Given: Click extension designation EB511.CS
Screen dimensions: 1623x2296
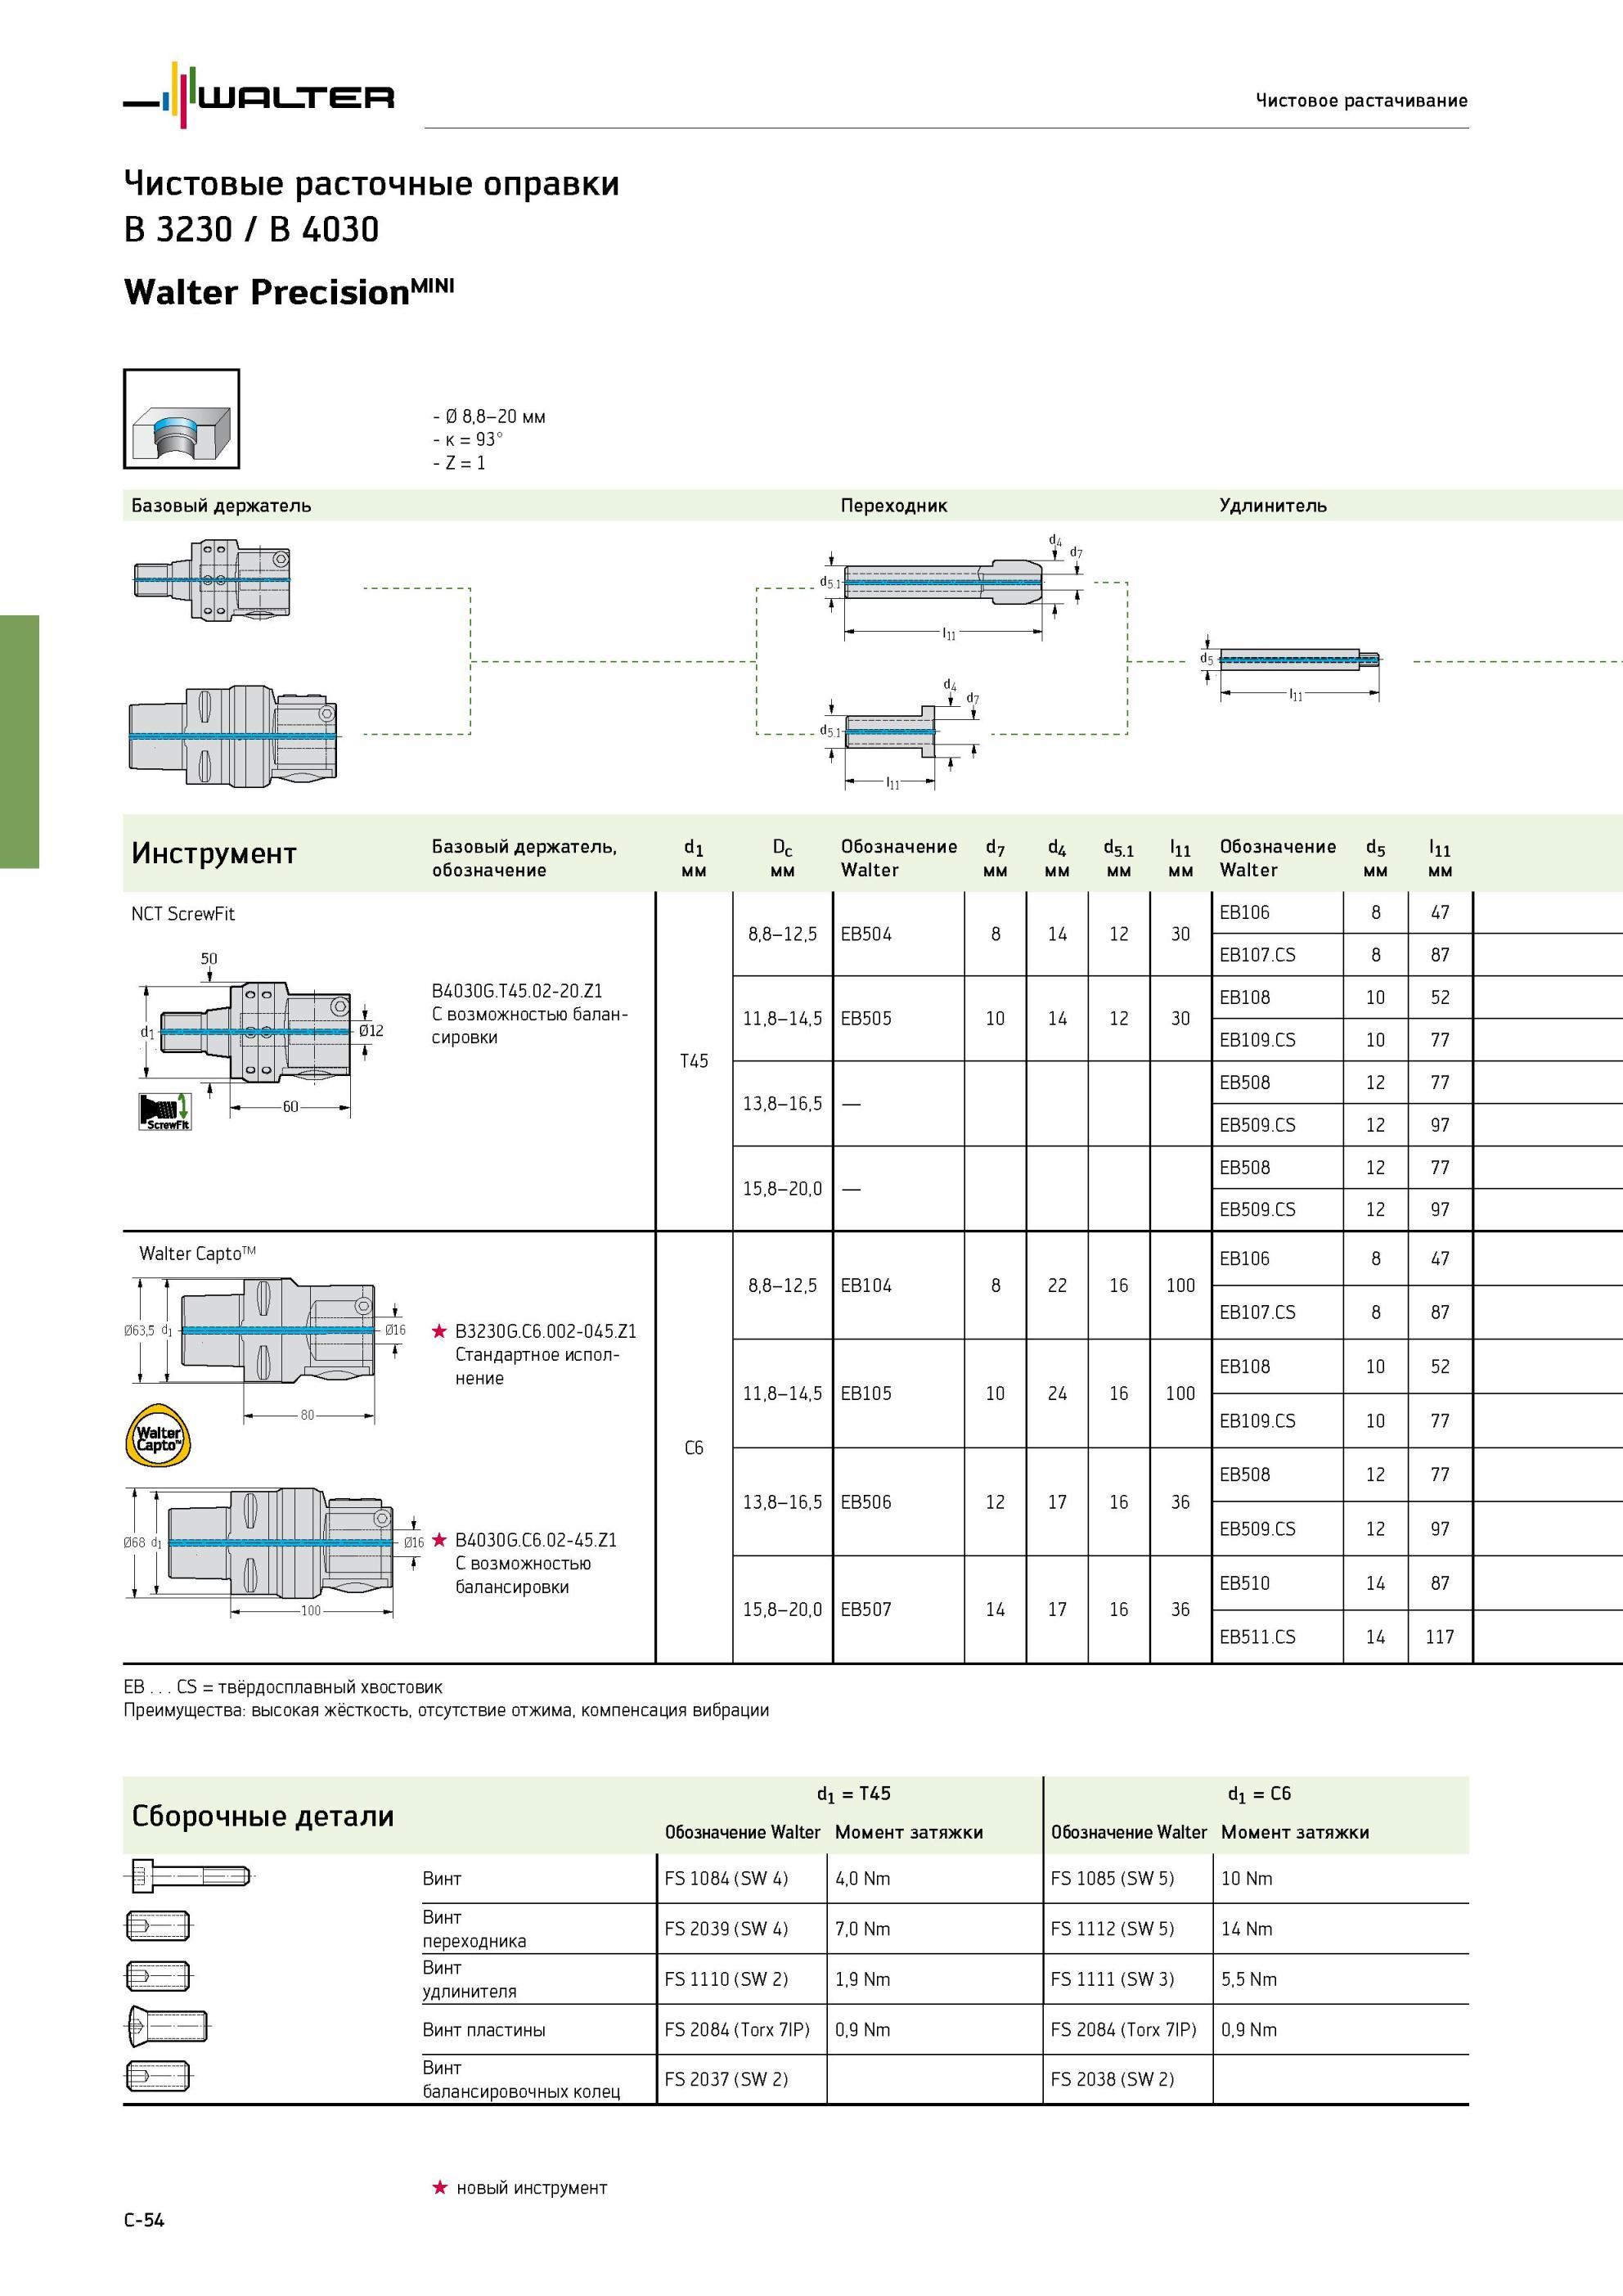Looking at the screenshot, I should click(1257, 1637).
